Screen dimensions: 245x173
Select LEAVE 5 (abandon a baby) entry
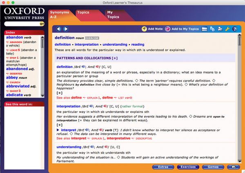[21, 52]
